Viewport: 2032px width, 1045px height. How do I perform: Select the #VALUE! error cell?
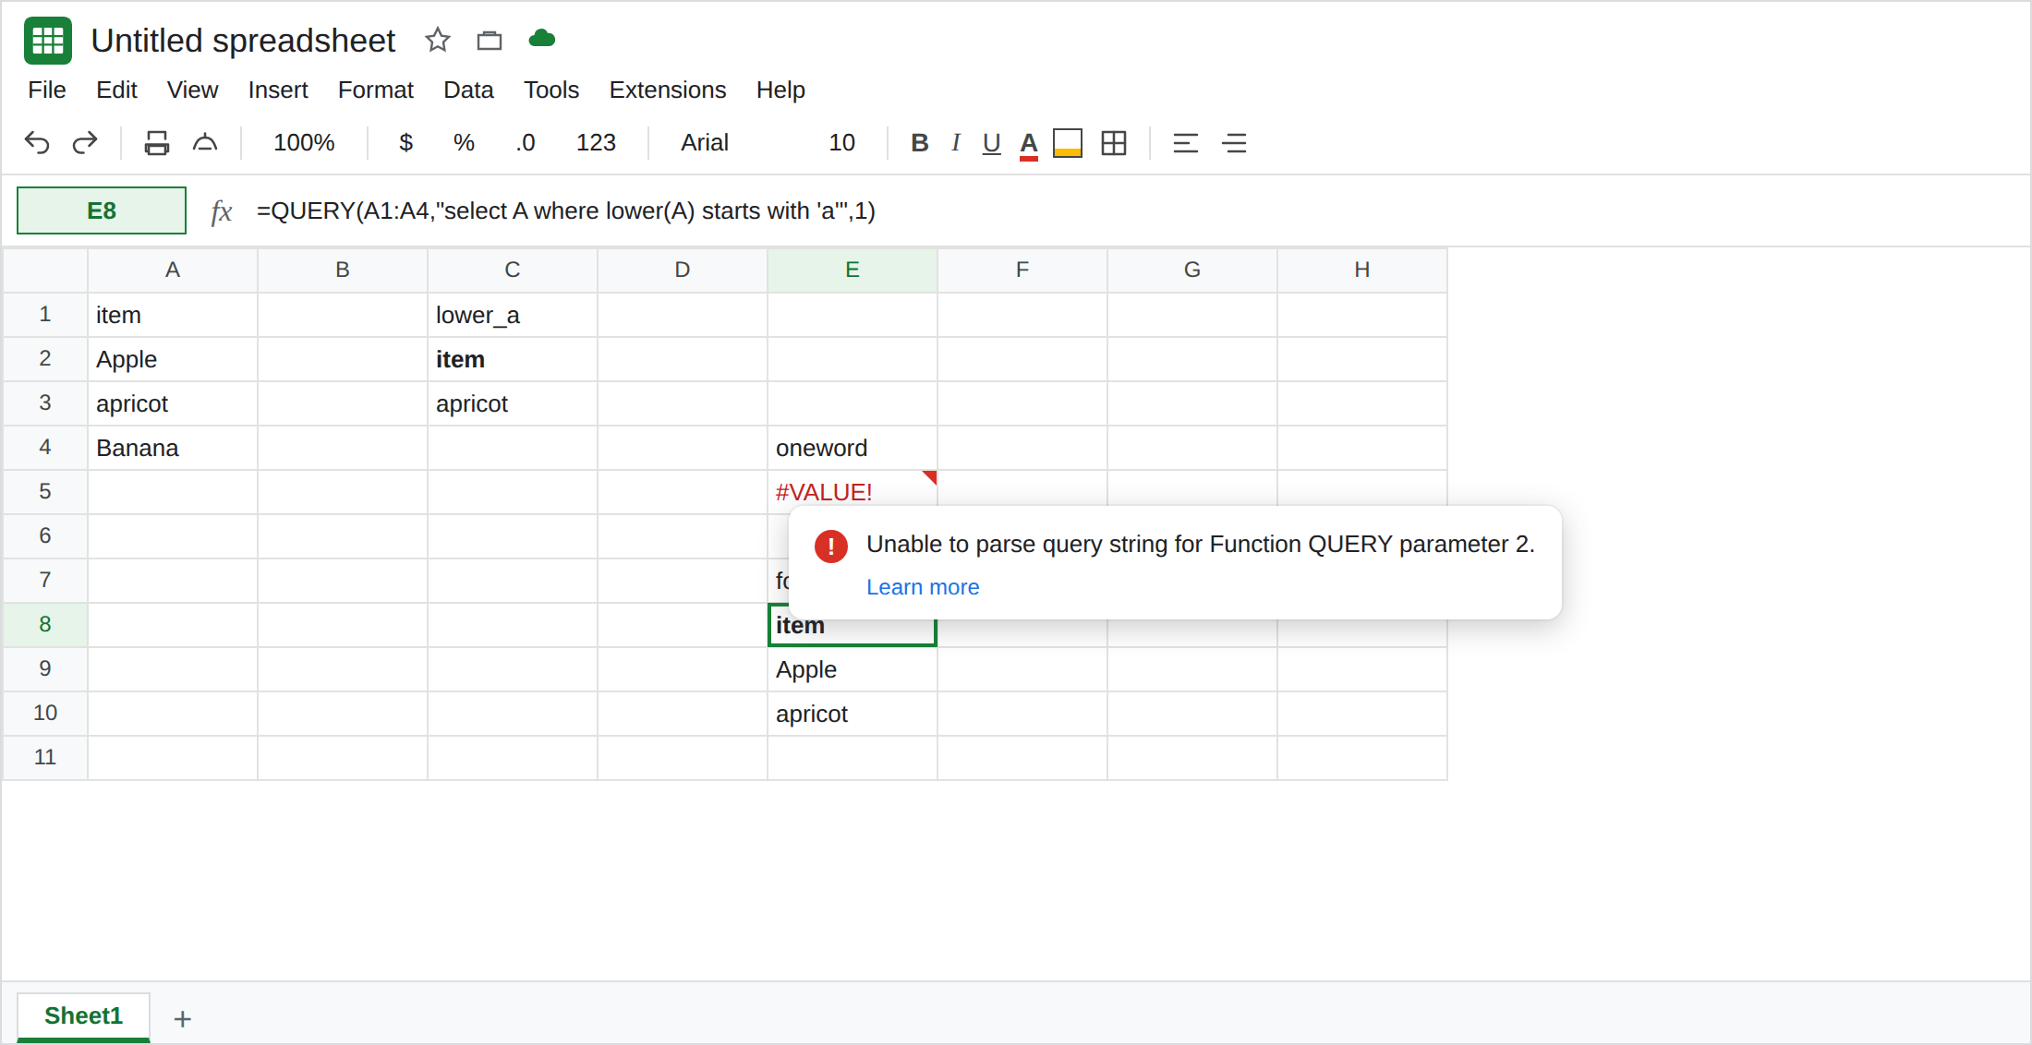853,492
